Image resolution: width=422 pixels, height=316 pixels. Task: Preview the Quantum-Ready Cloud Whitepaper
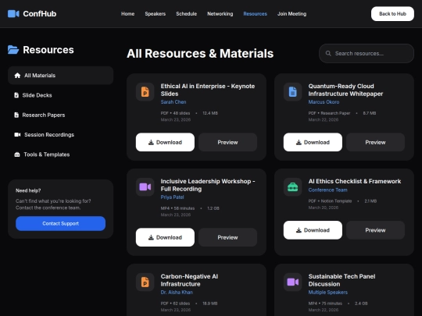[x=375, y=142]
